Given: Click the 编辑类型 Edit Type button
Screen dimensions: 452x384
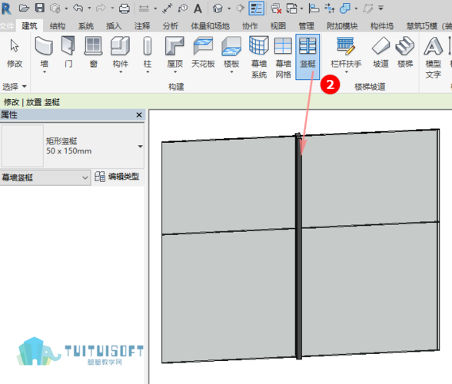Looking at the screenshot, I should [x=118, y=177].
